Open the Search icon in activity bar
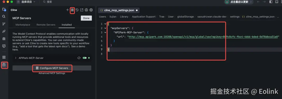Image resolution: width=282 pixels, height=99 pixels. click(x=4, y=16)
